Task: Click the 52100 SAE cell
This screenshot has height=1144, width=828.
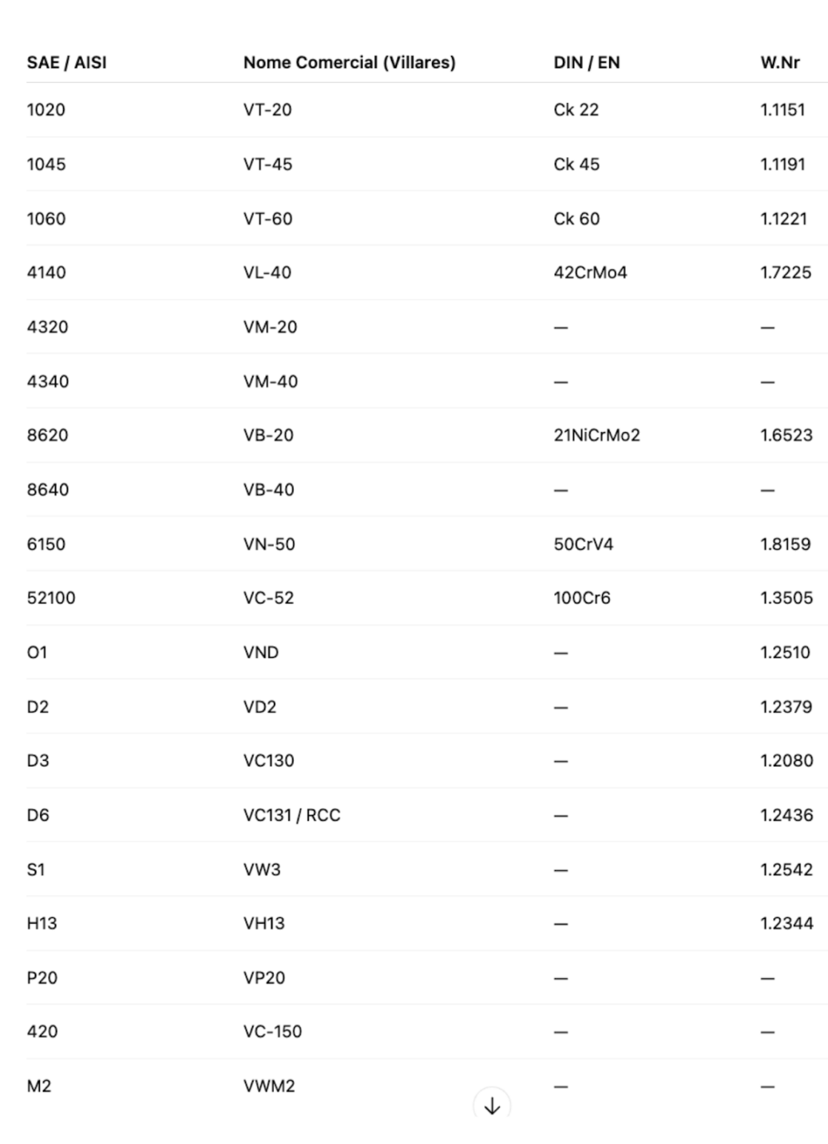Action: [x=51, y=598]
